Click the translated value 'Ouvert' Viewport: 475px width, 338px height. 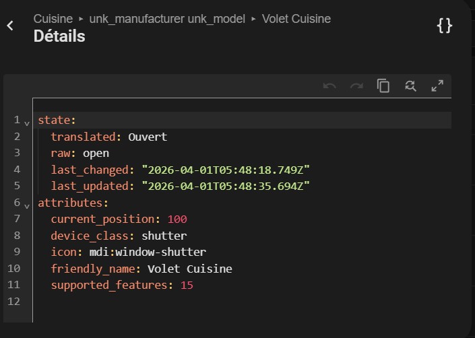point(148,137)
